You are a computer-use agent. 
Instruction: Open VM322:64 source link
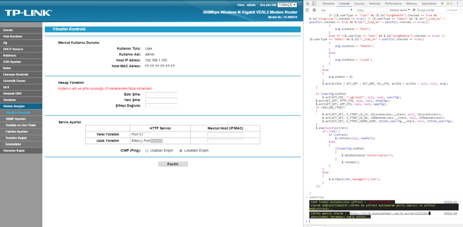[x=450, y=214]
